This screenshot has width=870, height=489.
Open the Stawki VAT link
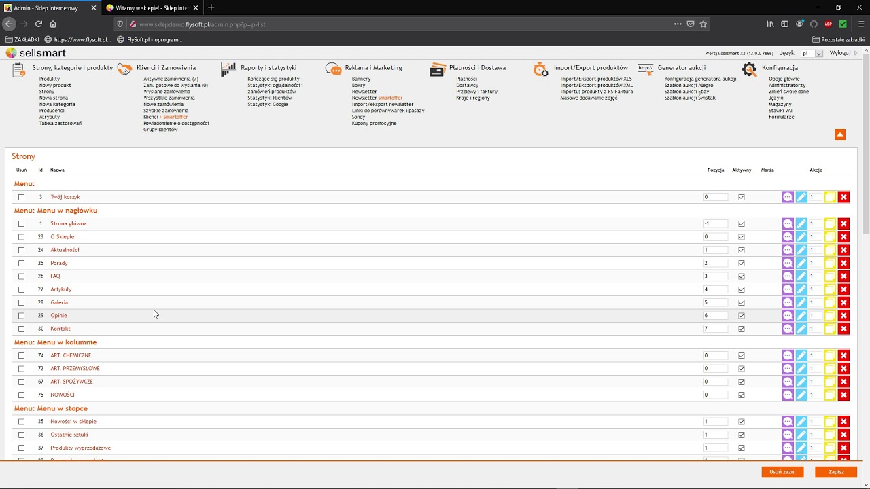click(781, 111)
